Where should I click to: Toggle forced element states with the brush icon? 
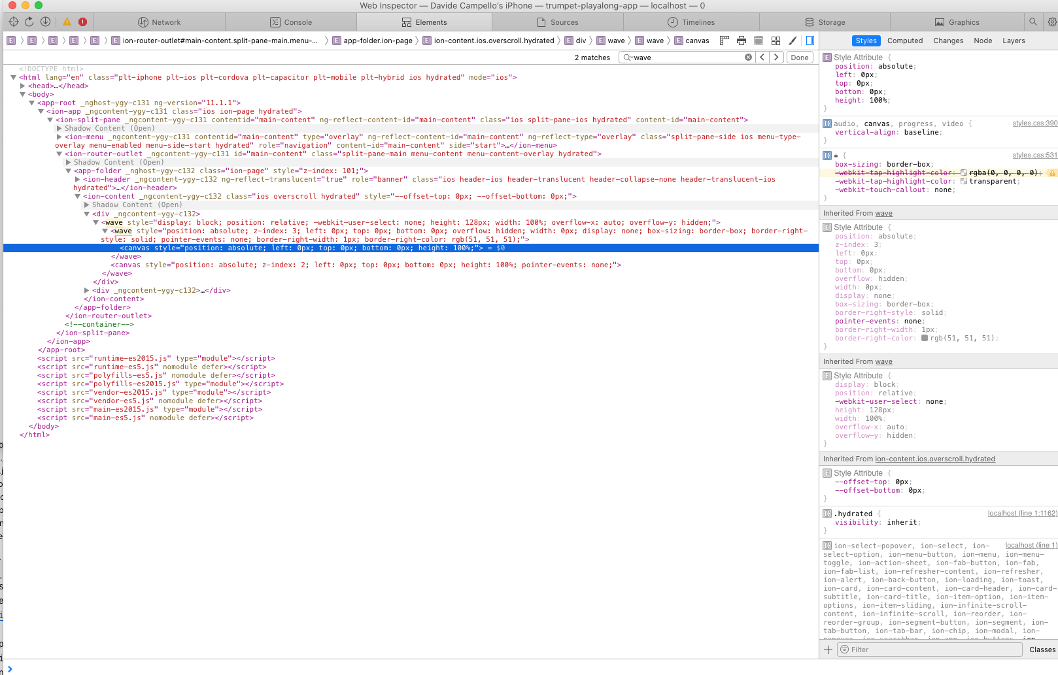(x=792, y=41)
